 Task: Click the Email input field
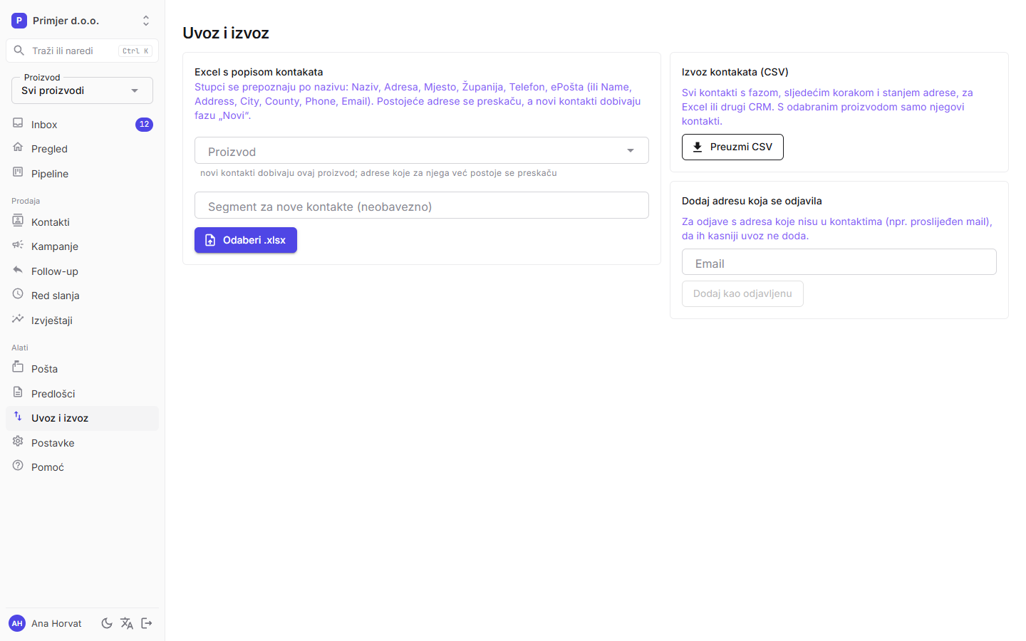click(x=839, y=262)
